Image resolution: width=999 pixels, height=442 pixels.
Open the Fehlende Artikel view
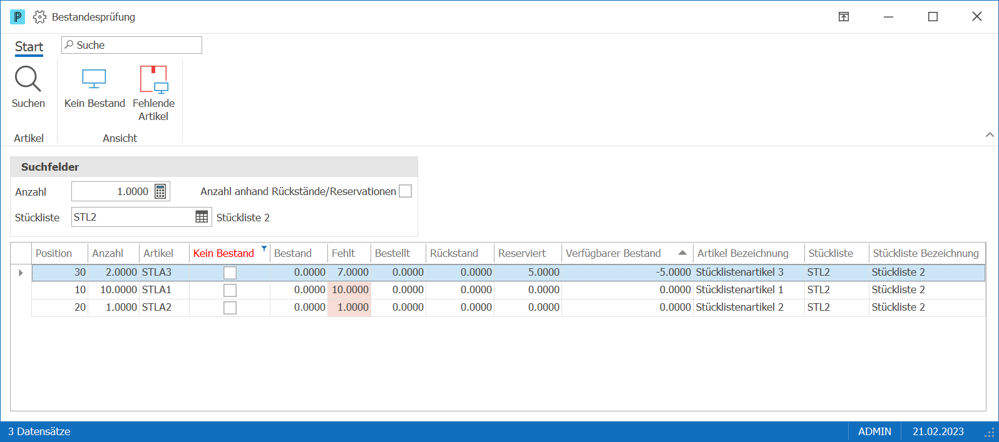(x=154, y=79)
